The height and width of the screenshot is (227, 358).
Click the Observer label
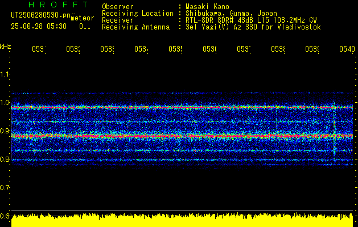point(118,7)
